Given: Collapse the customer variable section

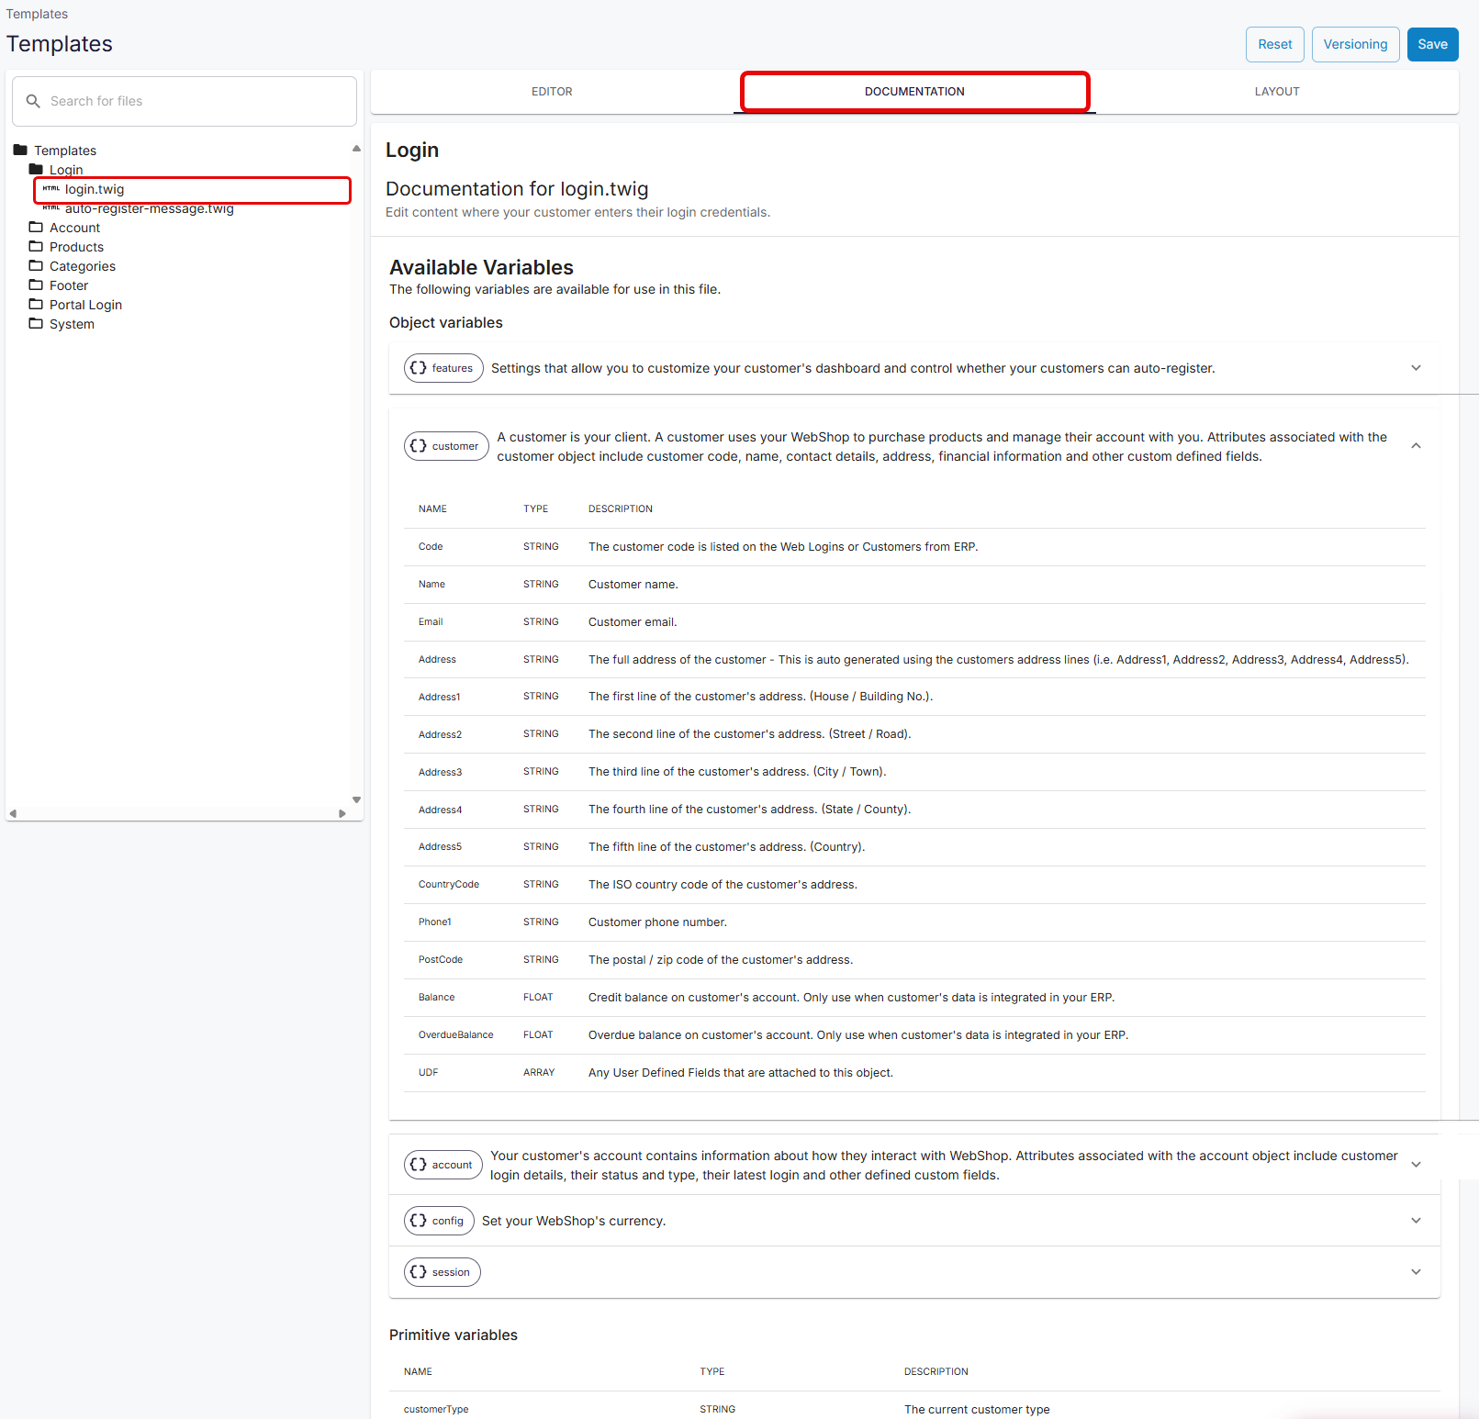Looking at the screenshot, I should (1416, 445).
